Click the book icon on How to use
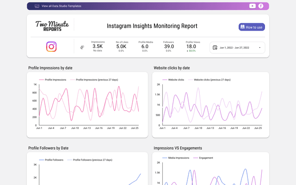 pyautogui.click(x=242, y=27)
